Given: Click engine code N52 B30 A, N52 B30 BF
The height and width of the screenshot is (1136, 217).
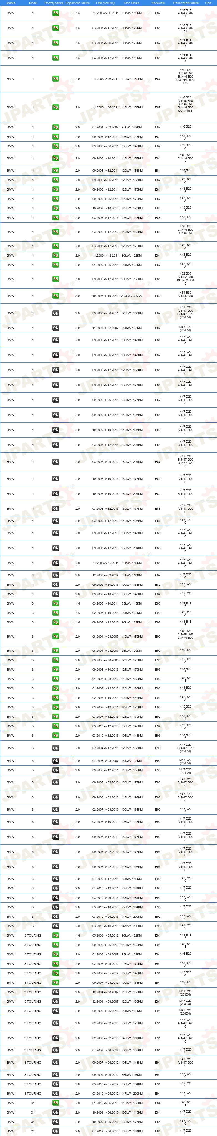Looking at the screenshot, I should click(185, 279).
